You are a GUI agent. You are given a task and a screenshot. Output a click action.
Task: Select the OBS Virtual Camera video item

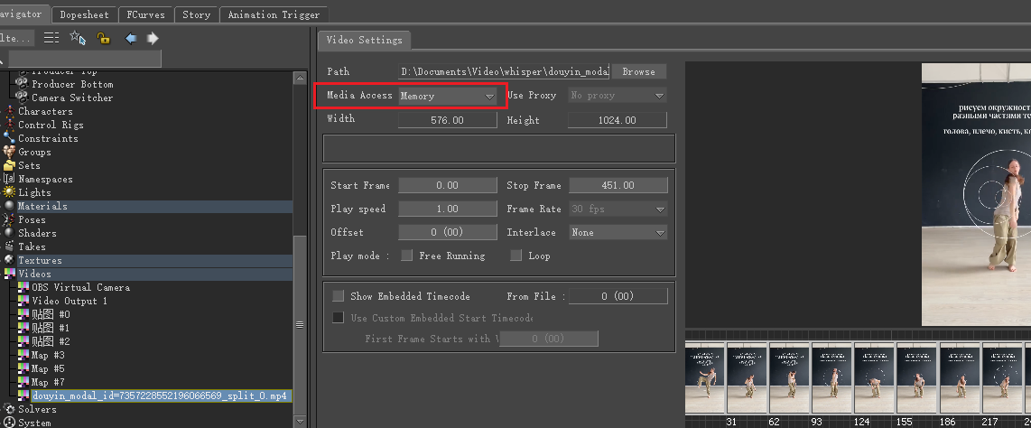[x=80, y=287]
